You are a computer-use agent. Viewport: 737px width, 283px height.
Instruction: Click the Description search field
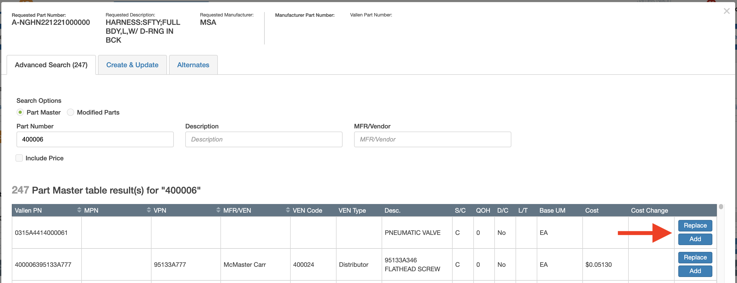[x=263, y=139]
